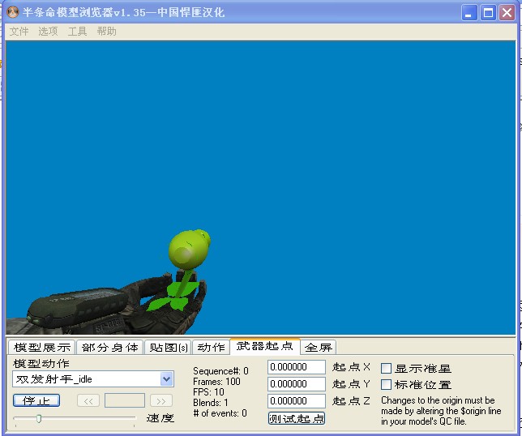
Task: Step to previous frame with << button
Action: tap(88, 400)
